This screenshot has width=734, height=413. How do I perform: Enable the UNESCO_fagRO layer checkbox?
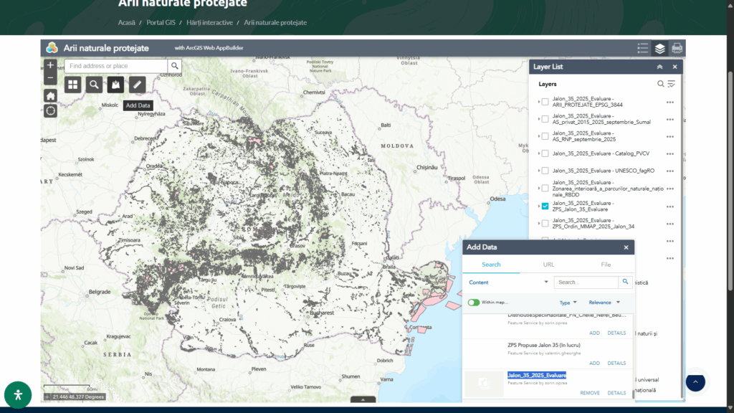(x=545, y=171)
